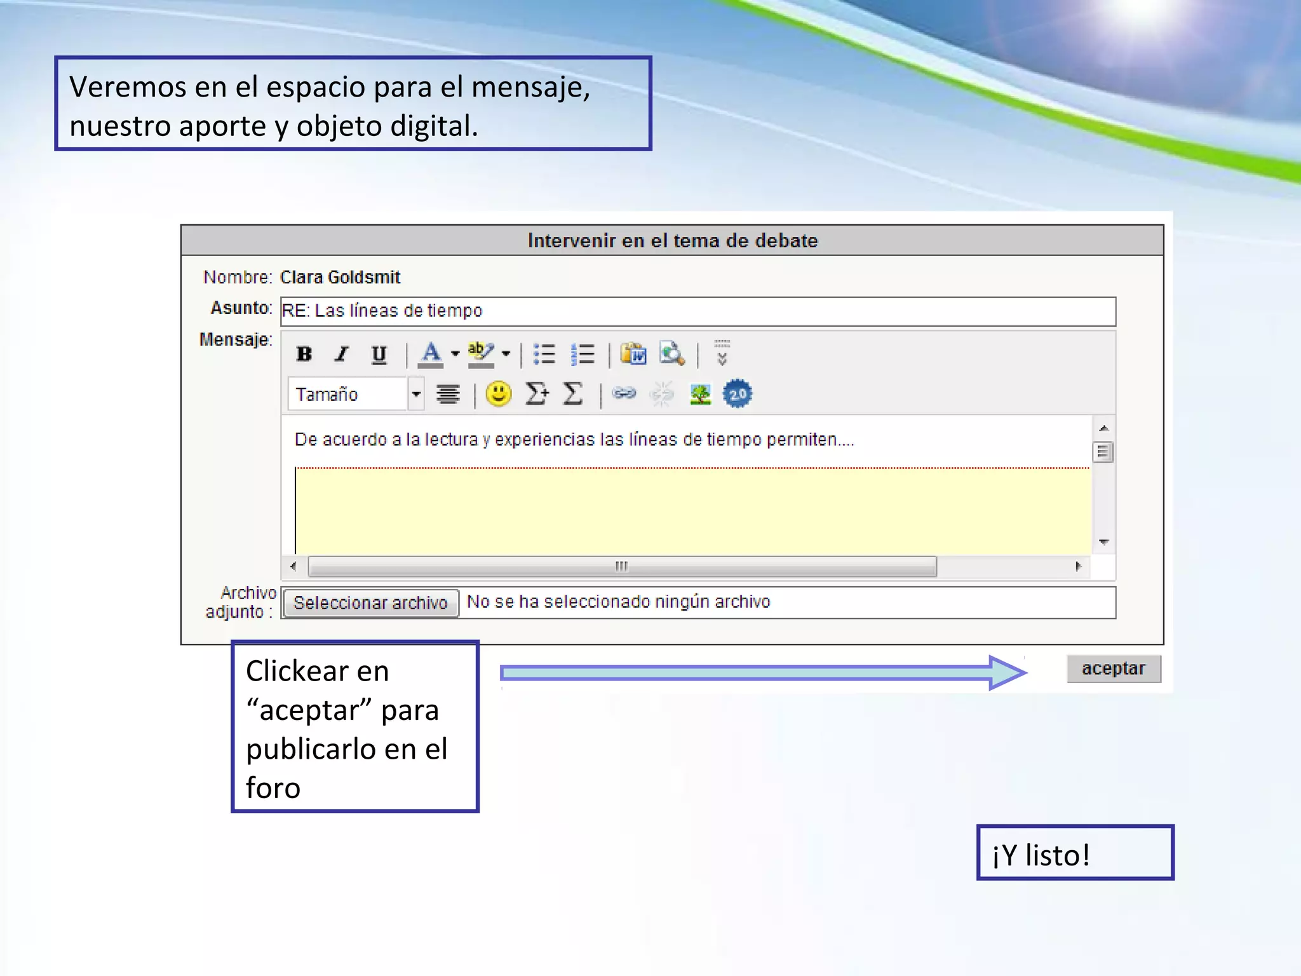The height and width of the screenshot is (976, 1301).
Task: Click the paste from Word icon
Action: click(x=633, y=354)
